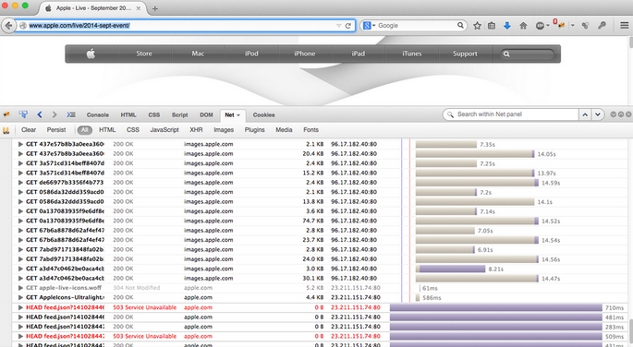Viewport: 633px width, 347px height.
Task: Expand the GET AppleIcons-Ultralight request
Action: pos(20,297)
